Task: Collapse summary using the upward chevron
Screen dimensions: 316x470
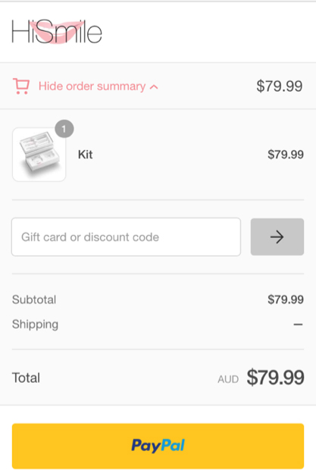Action: 154,87
